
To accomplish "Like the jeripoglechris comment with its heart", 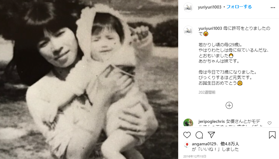I will pos(269,123).
